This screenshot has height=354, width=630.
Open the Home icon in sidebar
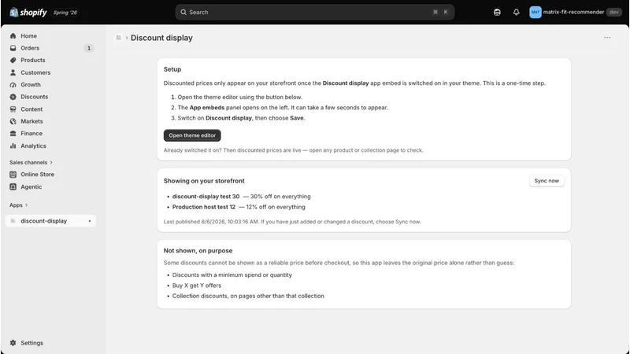coord(13,35)
